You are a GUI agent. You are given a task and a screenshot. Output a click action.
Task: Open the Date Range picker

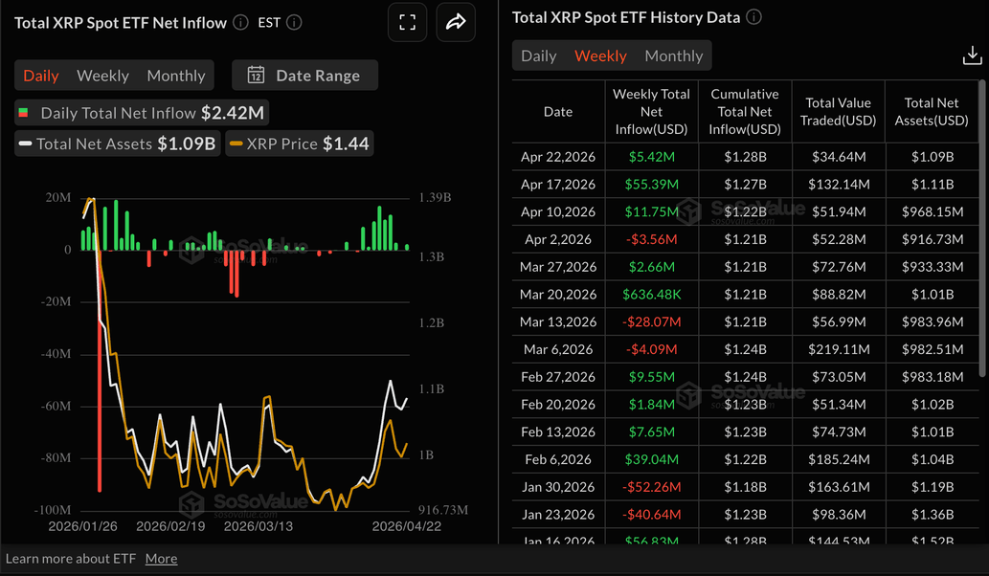[x=305, y=76]
